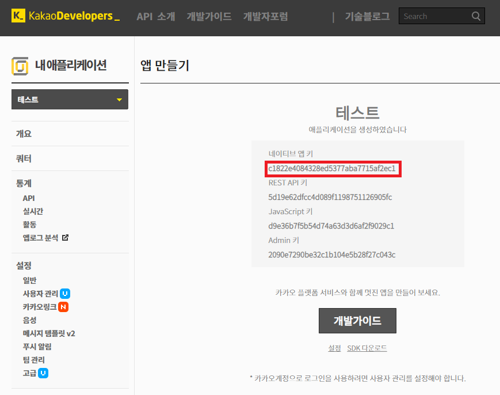Open 팀 관리 settings
This screenshot has height=395, width=500.
pos(34,360)
